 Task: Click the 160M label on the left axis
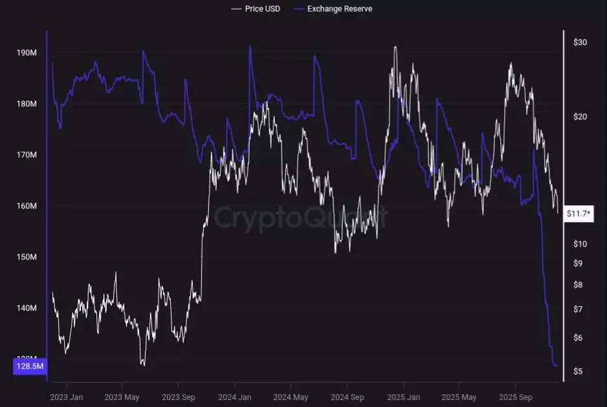click(x=26, y=206)
